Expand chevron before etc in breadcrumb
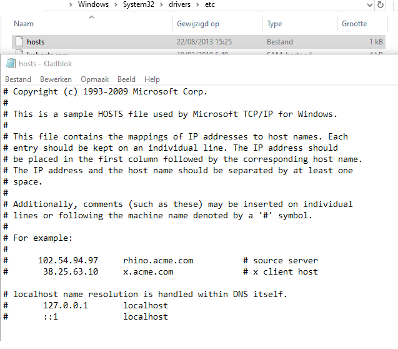Image resolution: width=398 pixels, height=349 pixels. 197,4
